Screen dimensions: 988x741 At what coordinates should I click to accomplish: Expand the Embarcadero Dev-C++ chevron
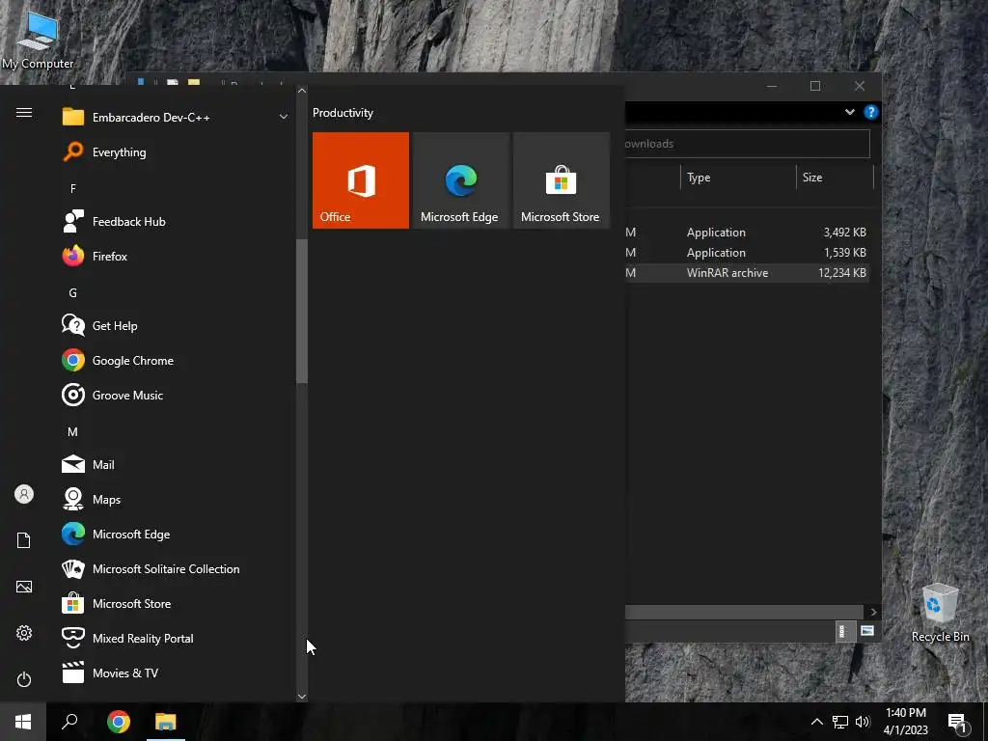[x=284, y=117]
